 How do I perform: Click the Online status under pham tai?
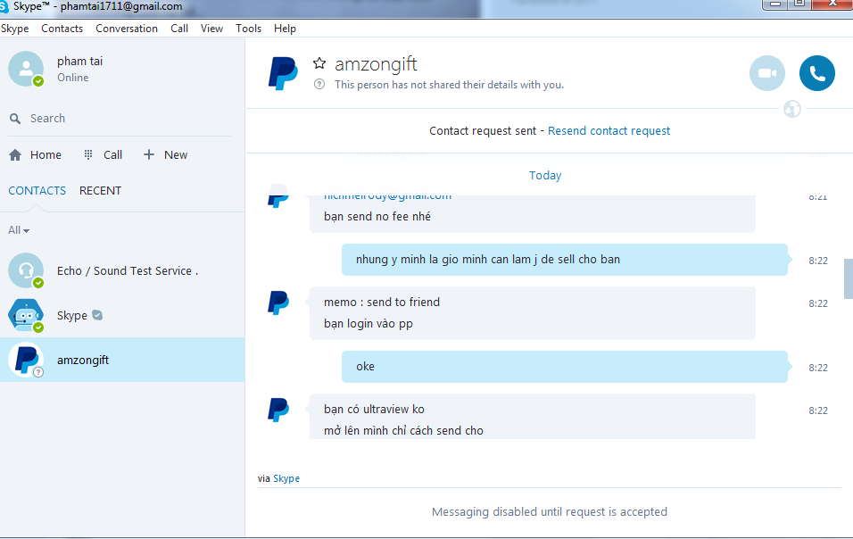pos(73,78)
